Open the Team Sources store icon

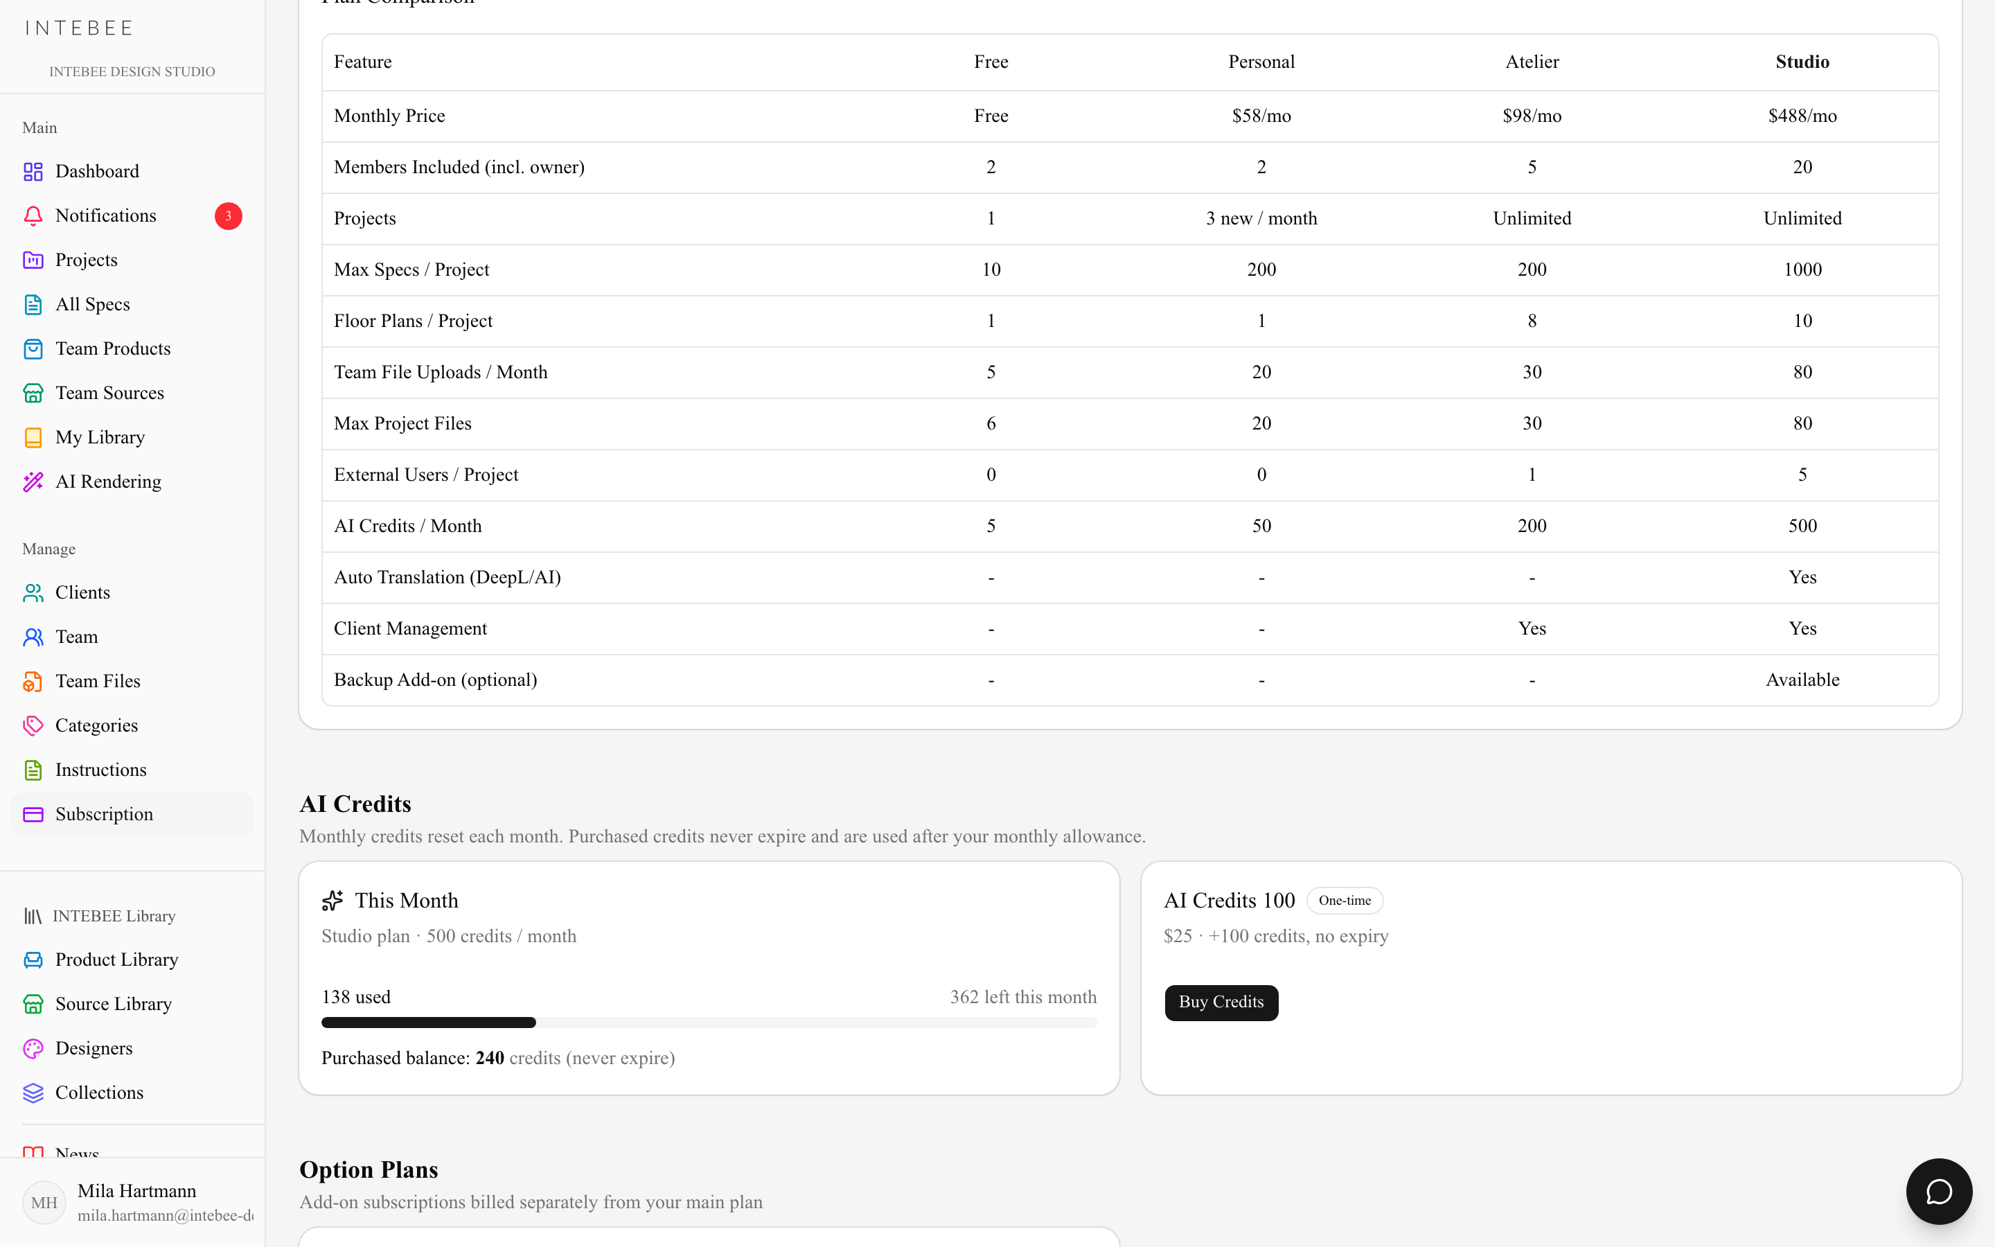pyautogui.click(x=33, y=393)
